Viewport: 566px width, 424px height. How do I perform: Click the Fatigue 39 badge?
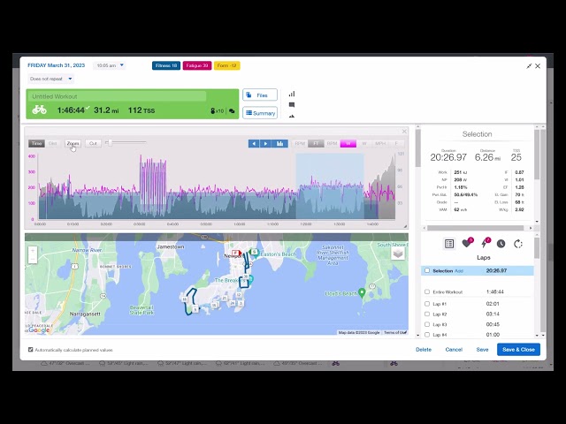click(x=197, y=65)
